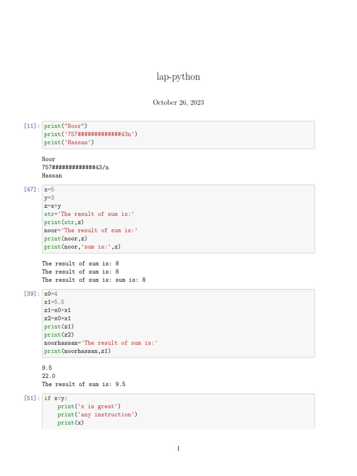Screen dimensions: 357x476
Task: Click the code line print("Noor")
Action: (66, 126)
